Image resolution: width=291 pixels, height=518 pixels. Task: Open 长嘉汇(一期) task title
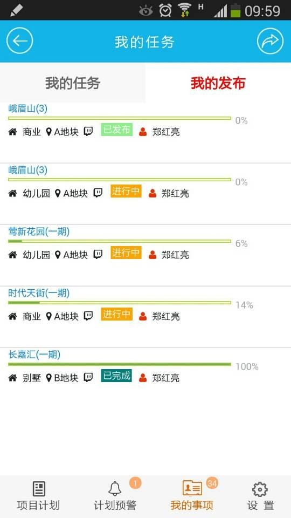pos(34,355)
